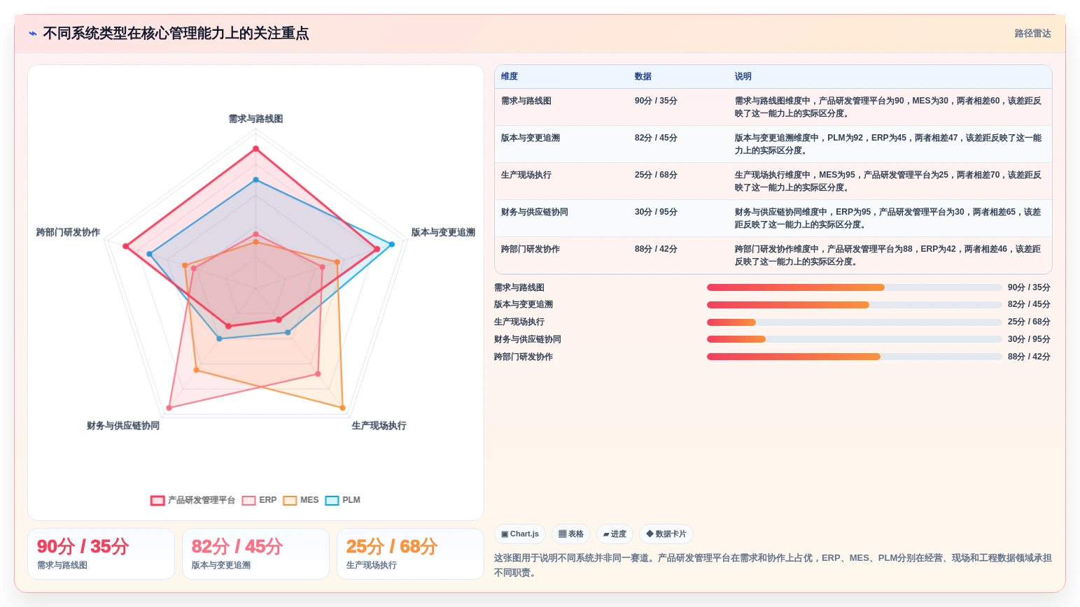
Task: Click 30分 / 95分 value beside progress bar
Action: pyautogui.click(x=1029, y=339)
